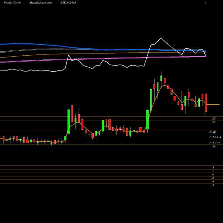Click the "MunafaSutra.com" label
This screenshot has height=223, width=223.
pyautogui.click(x=41, y=3)
